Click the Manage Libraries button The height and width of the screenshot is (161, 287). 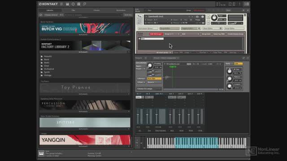51,15
